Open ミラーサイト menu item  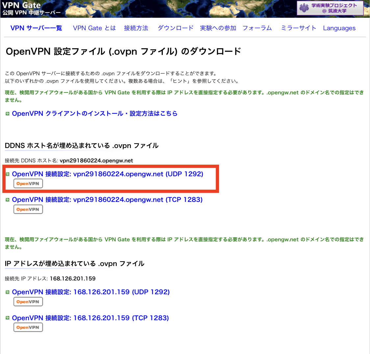click(299, 28)
